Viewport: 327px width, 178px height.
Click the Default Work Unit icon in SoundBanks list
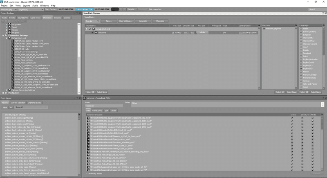(x=93, y=29)
